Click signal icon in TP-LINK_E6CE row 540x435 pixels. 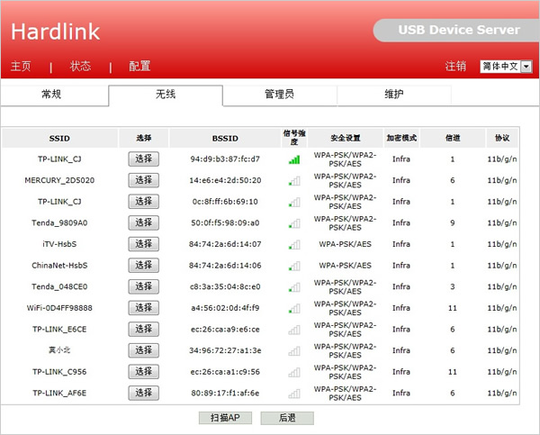(294, 330)
